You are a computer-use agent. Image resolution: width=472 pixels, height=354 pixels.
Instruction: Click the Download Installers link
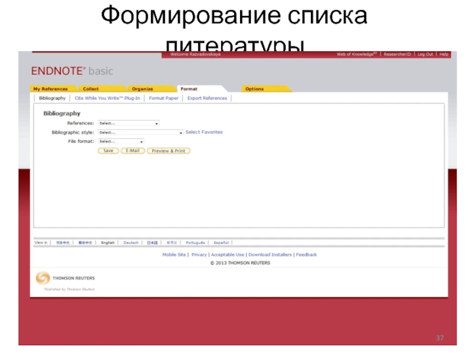point(270,255)
